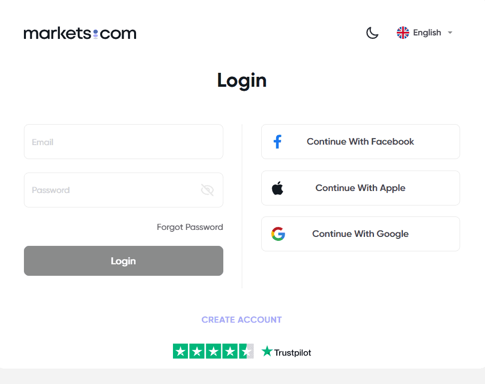This screenshot has width=485, height=384.
Task: Click the Login page heading
Action: click(x=242, y=80)
